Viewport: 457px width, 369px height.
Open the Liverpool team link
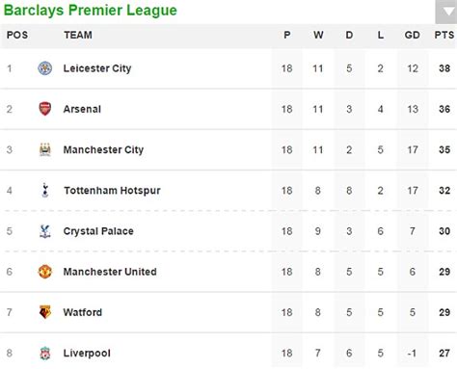pyautogui.click(x=87, y=354)
